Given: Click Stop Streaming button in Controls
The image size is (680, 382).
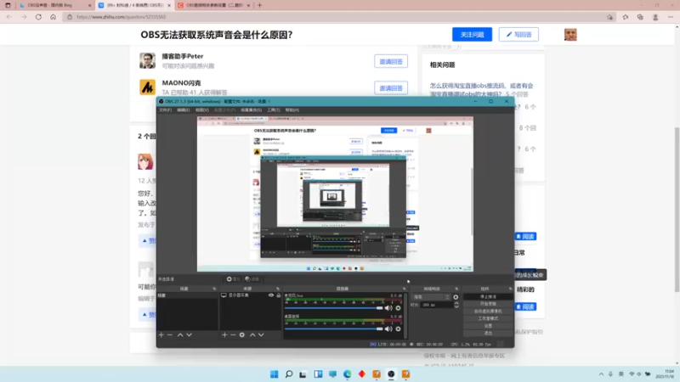Looking at the screenshot, I should click(488, 296).
